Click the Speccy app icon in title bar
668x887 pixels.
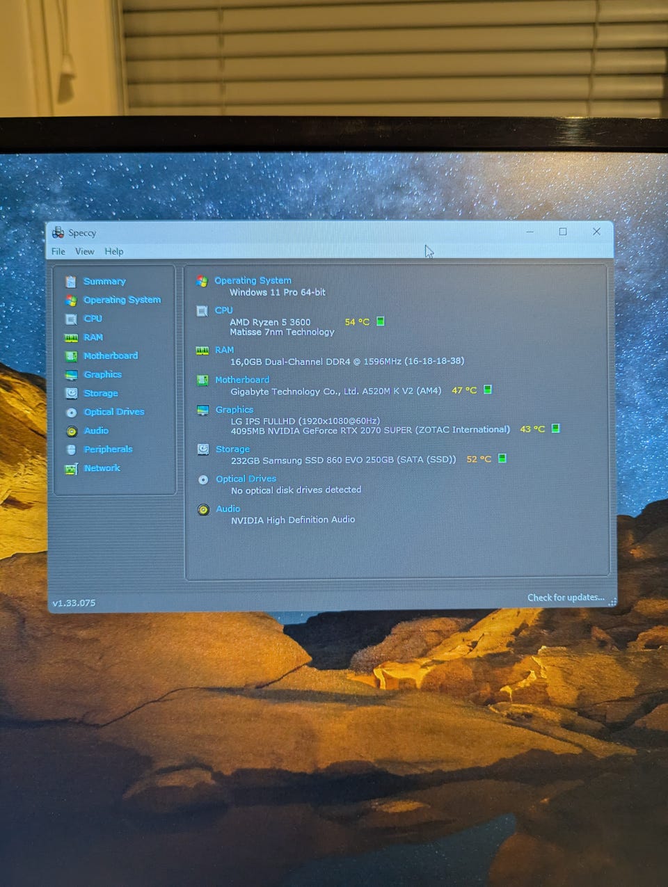[x=58, y=232]
